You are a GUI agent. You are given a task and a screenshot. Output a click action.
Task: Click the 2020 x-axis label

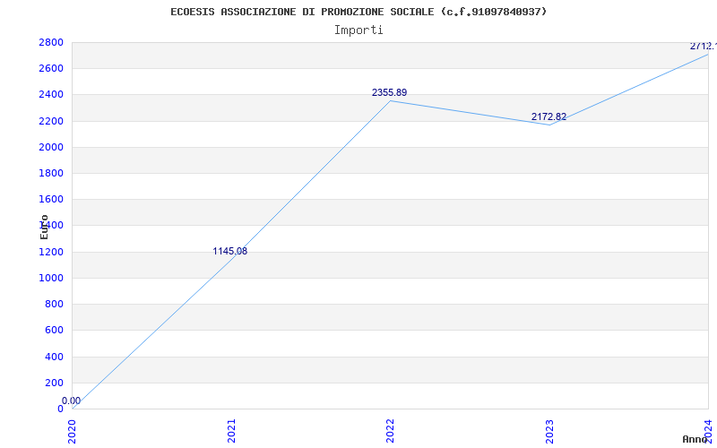(x=73, y=431)
